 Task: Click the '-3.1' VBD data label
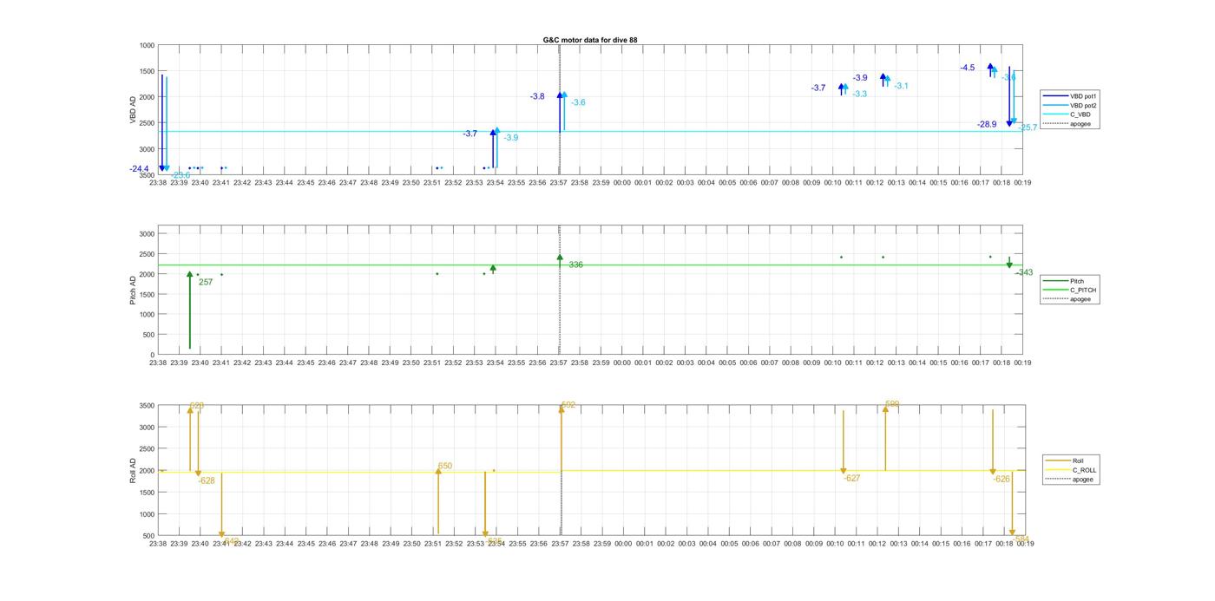coord(902,86)
